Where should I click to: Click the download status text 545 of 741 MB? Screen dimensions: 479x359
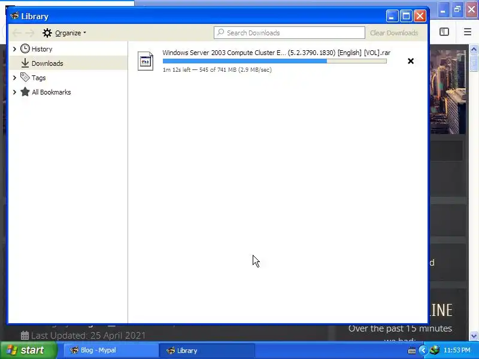[x=218, y=69]
